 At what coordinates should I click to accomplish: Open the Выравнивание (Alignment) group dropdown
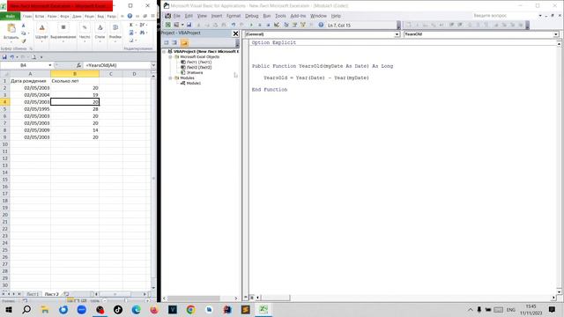(63, 33)
